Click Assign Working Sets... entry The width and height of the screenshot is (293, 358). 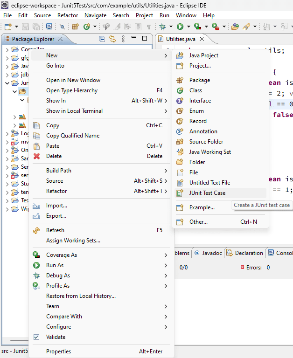[101, 241]
